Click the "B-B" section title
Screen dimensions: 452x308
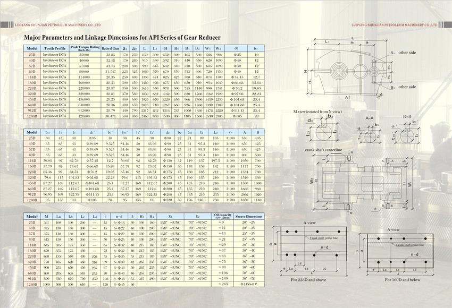pos(407,117)
